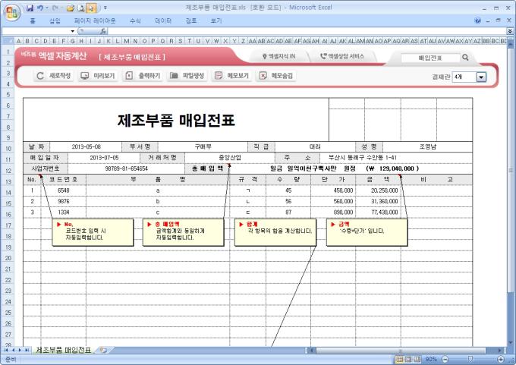Select the quantity 87 cell
This screenshot has height=365, width=516.
(288, 212)
